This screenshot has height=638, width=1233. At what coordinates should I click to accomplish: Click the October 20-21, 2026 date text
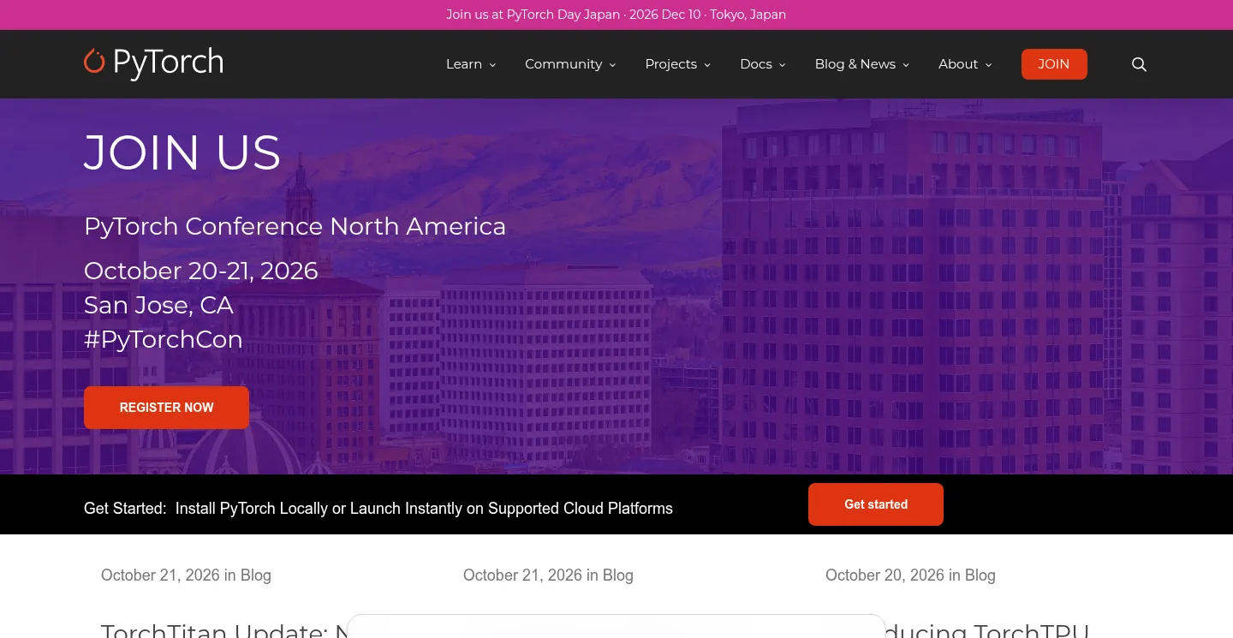click(201, 271)
